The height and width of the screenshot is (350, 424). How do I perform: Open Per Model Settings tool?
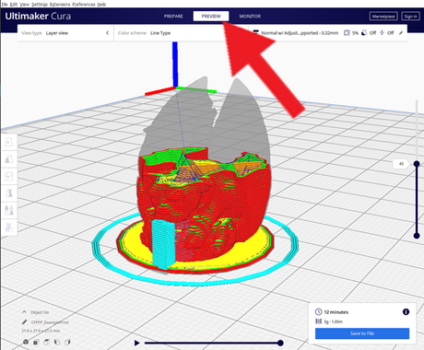9,211
